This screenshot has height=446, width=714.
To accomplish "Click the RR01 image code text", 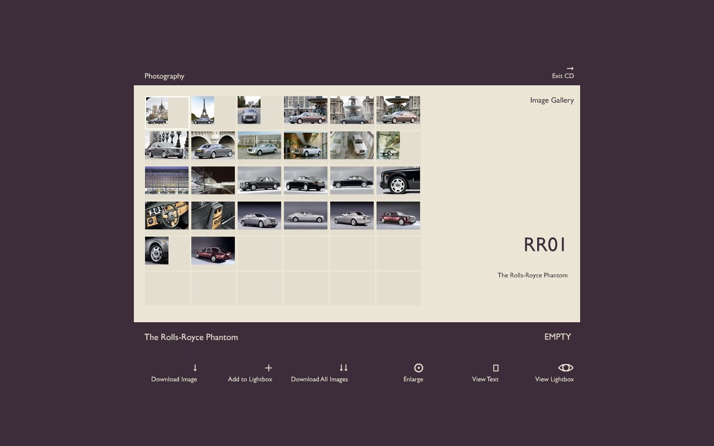I will point(545,245).
